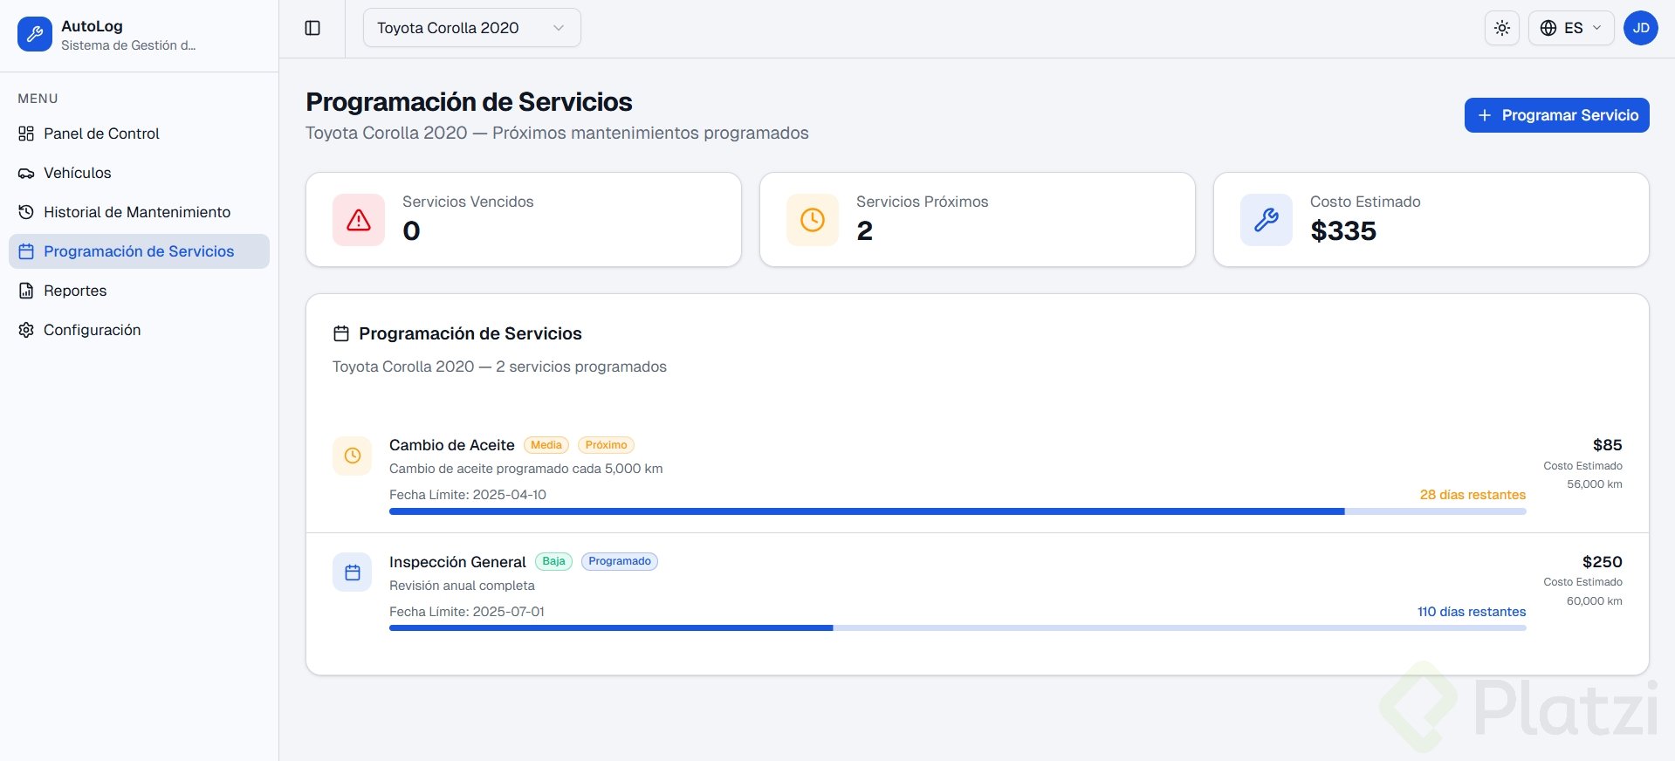Image resolution: width=1675 pixels, height=761 pixels.
Task: Click the orange clock Servicios Próximos icon
Action: 813,220
